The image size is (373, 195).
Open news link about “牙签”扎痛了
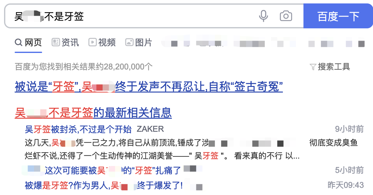(x=113, y=170)
